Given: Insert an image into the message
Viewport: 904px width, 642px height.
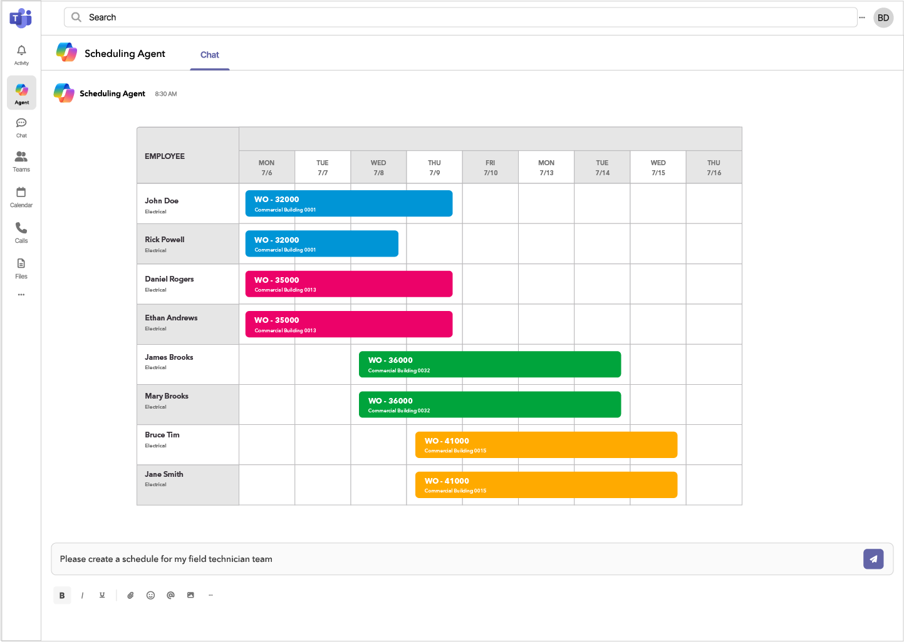Looking at the screenshot, I should point(190,595).
